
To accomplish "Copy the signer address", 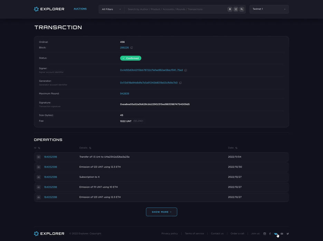I will (186, 70).
